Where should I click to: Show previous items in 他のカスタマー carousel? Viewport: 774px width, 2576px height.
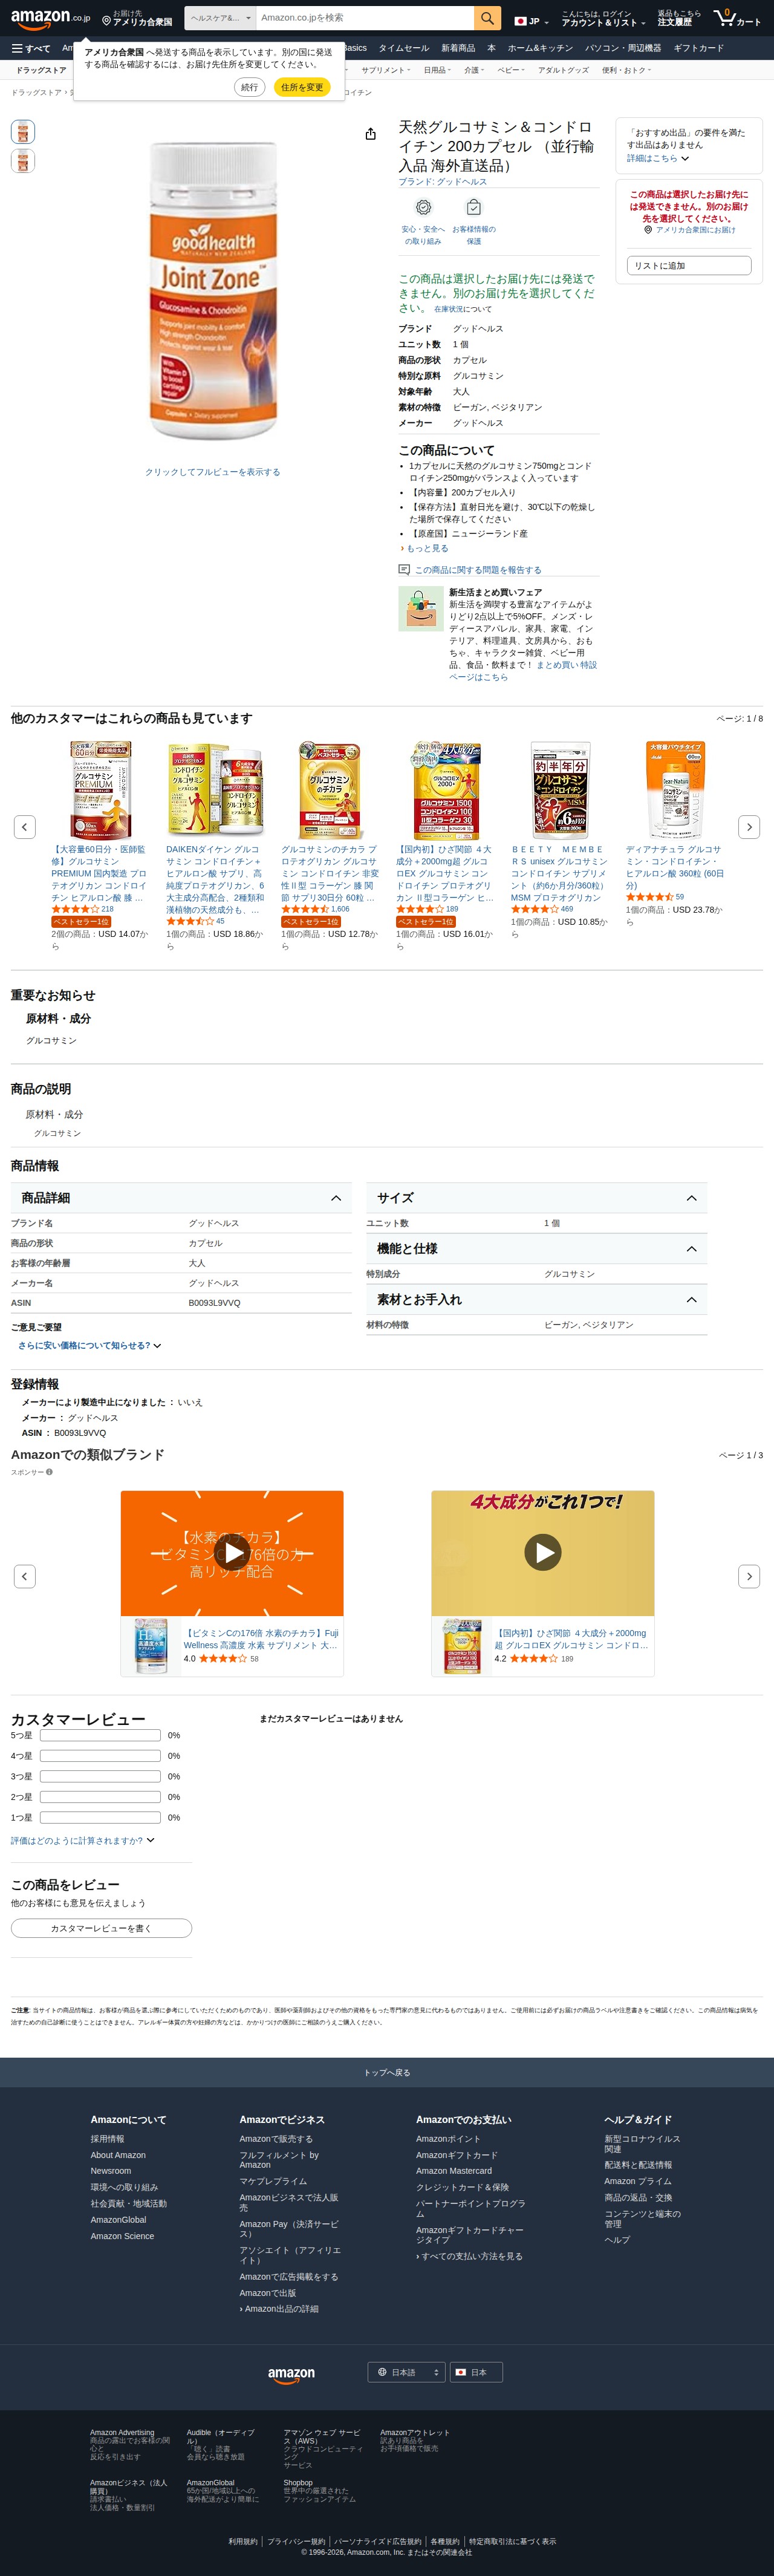pyautogui.click(x=25, y=827)
